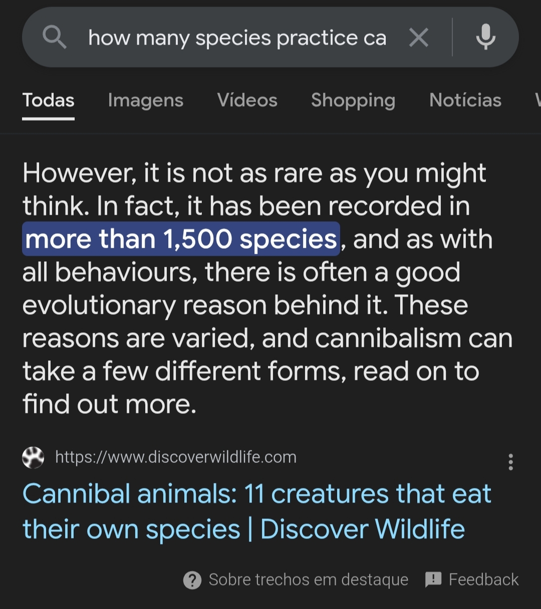The image size is (541, 609).
Task: Clear the search query with X icon
Action: 418,38
